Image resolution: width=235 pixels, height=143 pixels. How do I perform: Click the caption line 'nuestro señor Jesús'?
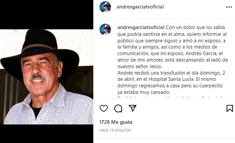click(x=140, y=66)
